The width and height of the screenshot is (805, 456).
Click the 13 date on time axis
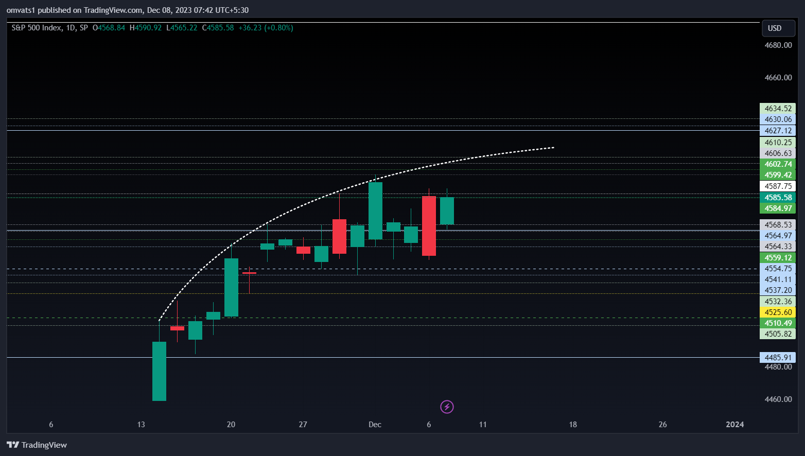[141, 425]
